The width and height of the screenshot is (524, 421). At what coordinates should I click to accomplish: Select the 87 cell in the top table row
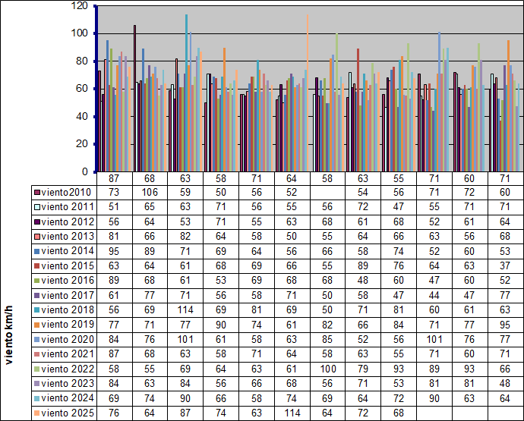point(115,178)
